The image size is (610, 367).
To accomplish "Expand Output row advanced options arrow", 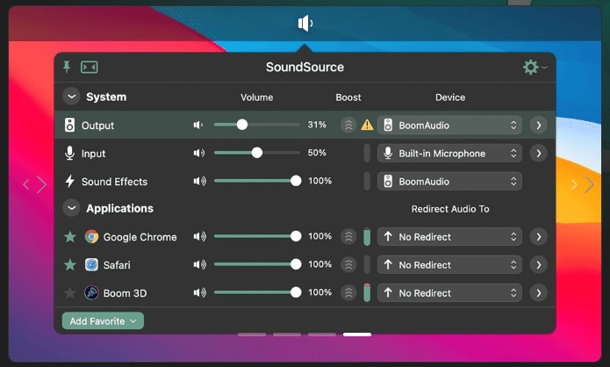I will click(539, 126).
